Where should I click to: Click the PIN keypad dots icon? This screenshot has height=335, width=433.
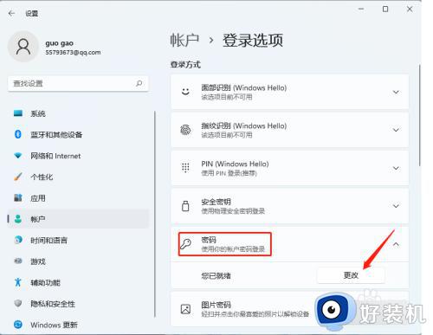tap(185, 168)
